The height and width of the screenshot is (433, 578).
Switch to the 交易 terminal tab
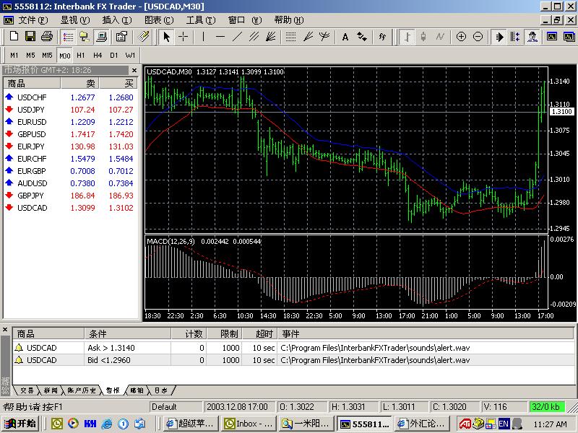pyautogui.click(x=27, y=390)
